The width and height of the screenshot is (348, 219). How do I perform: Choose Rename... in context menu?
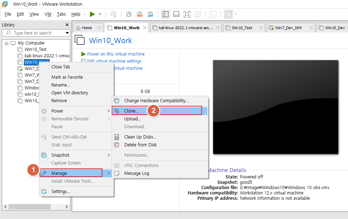coord(76,85)
